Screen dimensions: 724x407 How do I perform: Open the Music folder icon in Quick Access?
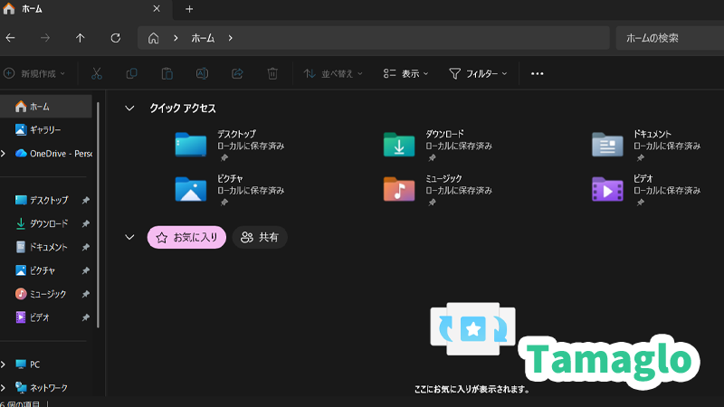[399, 189]
